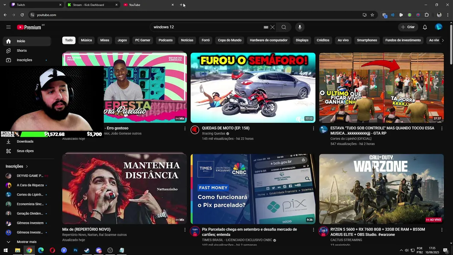
Task: Open OBS Studio from the taskbar
Action: pos(110,250)
